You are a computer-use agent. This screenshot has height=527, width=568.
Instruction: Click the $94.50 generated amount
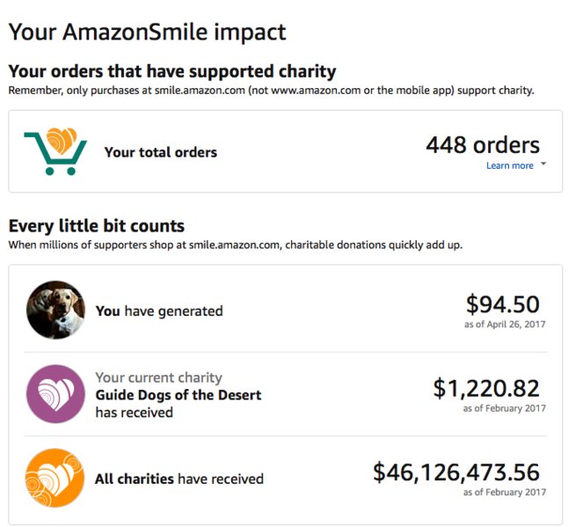[x=503, y=304]
